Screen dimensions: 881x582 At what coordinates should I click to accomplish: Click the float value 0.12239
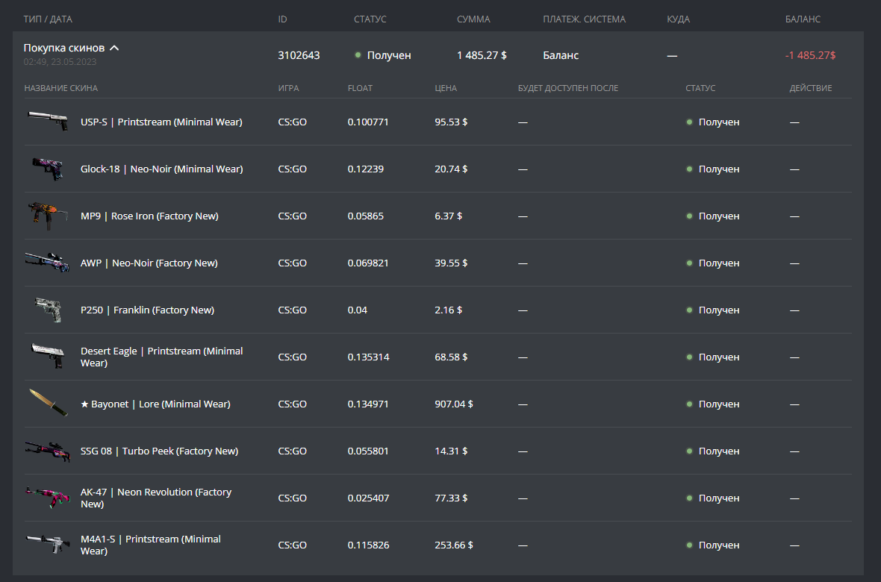point(366,169)
